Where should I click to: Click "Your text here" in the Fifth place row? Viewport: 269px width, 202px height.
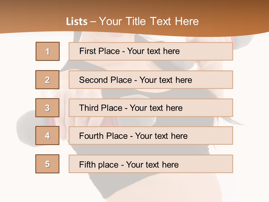152,164
